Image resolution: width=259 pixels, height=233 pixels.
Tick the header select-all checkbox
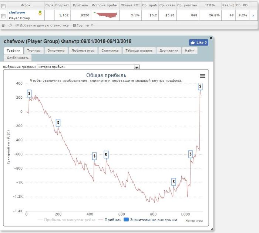pyautogui.click(x=3, y=6)
